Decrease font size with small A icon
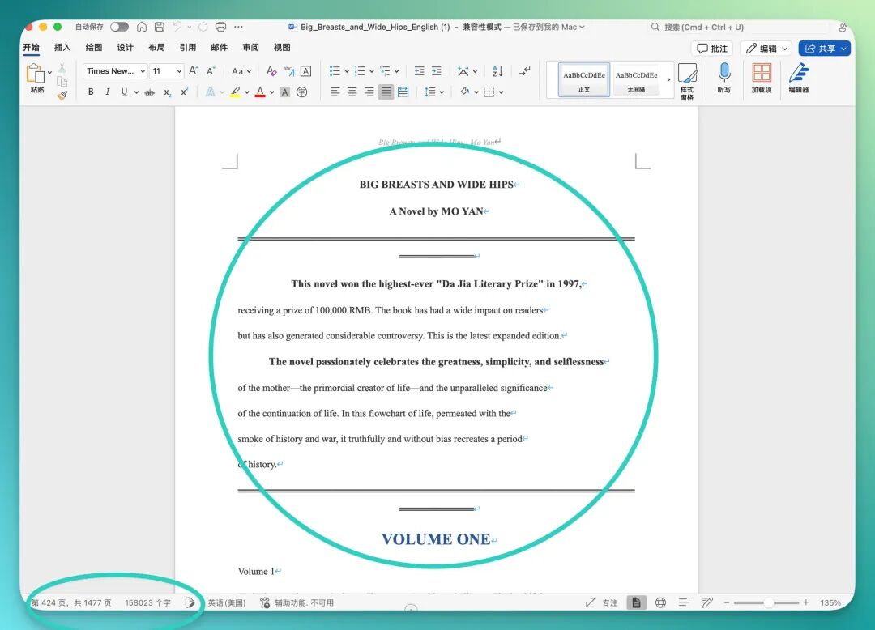Image resolution: width=875 pixels, height=630 pixels. [211, 70]
